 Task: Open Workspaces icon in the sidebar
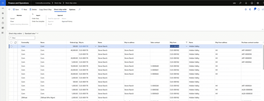[3, 28]
